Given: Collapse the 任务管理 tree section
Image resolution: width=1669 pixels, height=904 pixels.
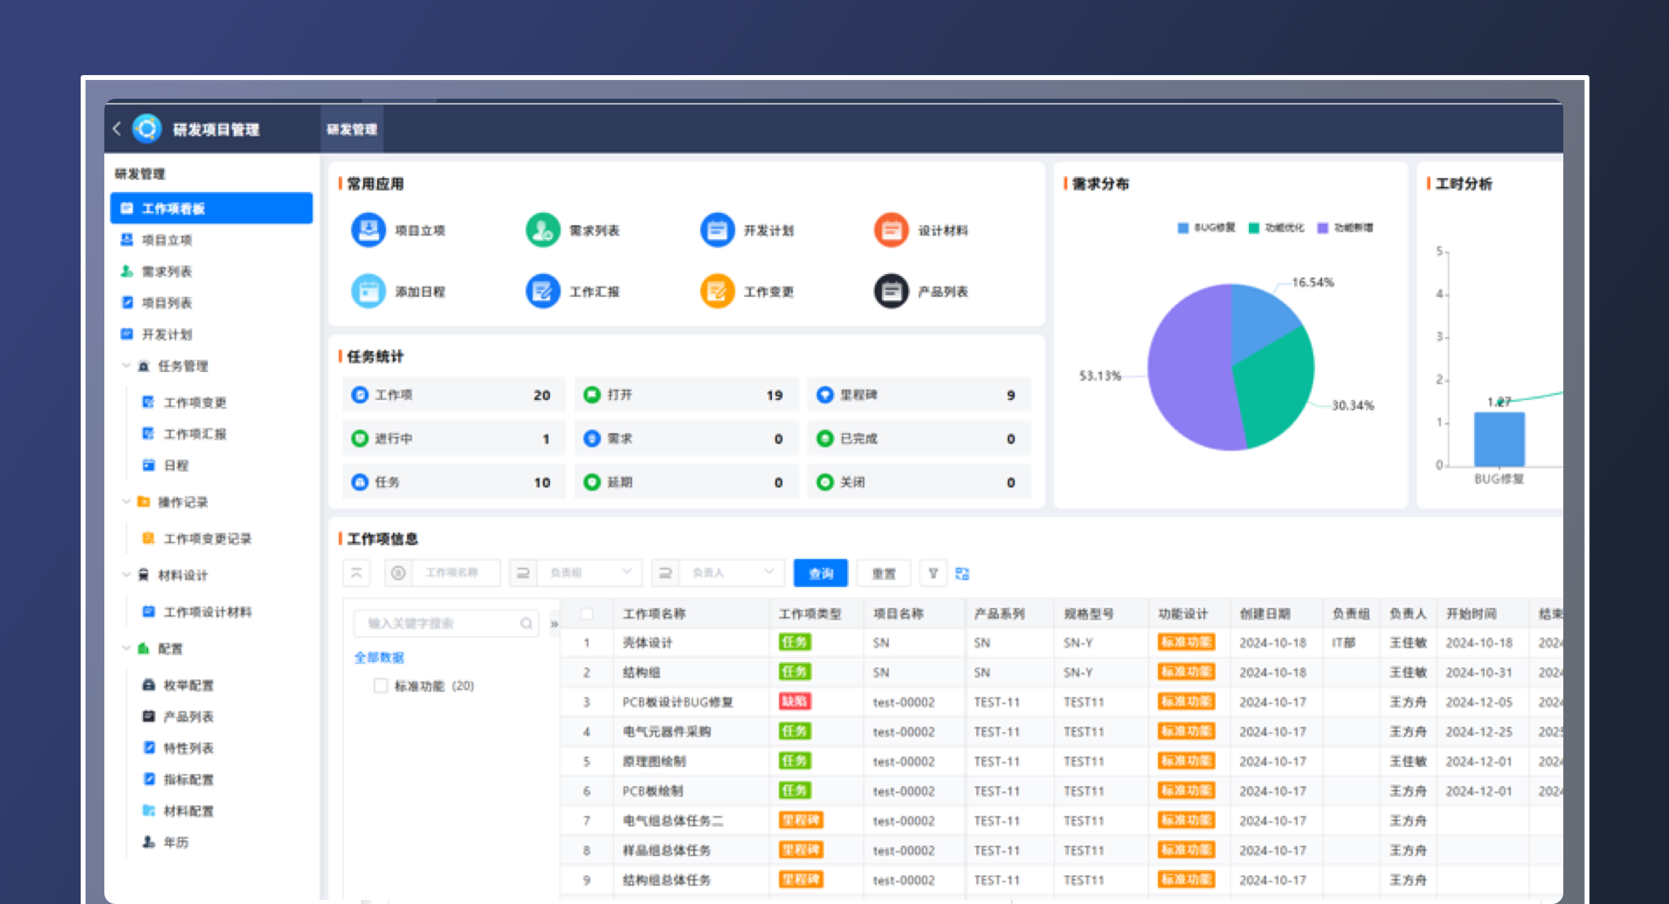Looking at the screenshot, I should (126, 366).
